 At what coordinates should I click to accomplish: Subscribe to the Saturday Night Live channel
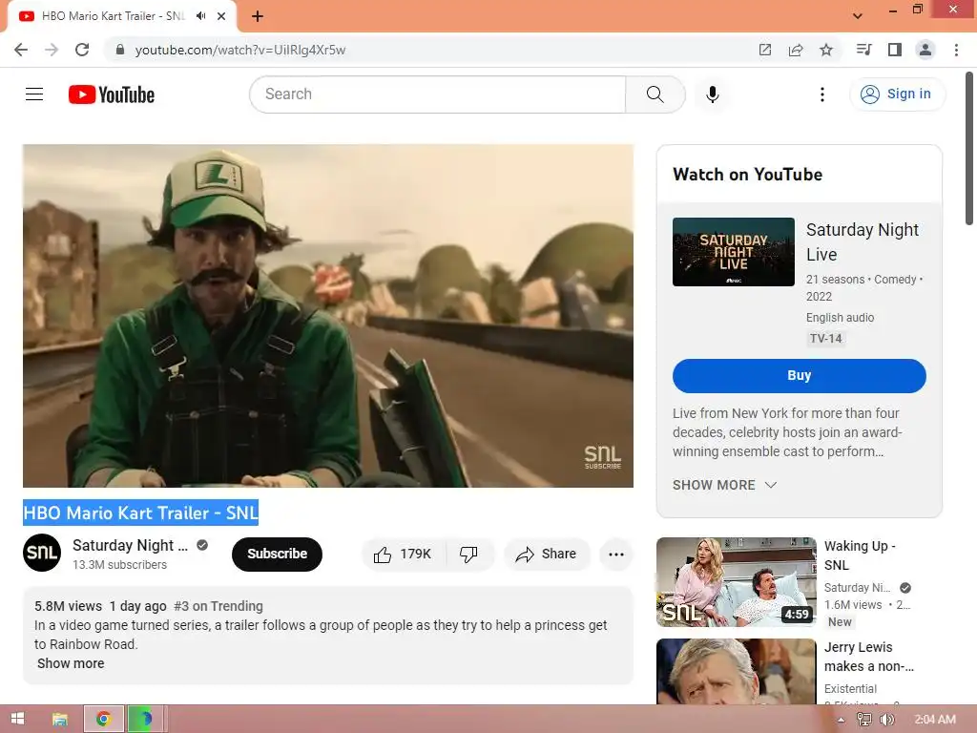click(x=278, y=554)
